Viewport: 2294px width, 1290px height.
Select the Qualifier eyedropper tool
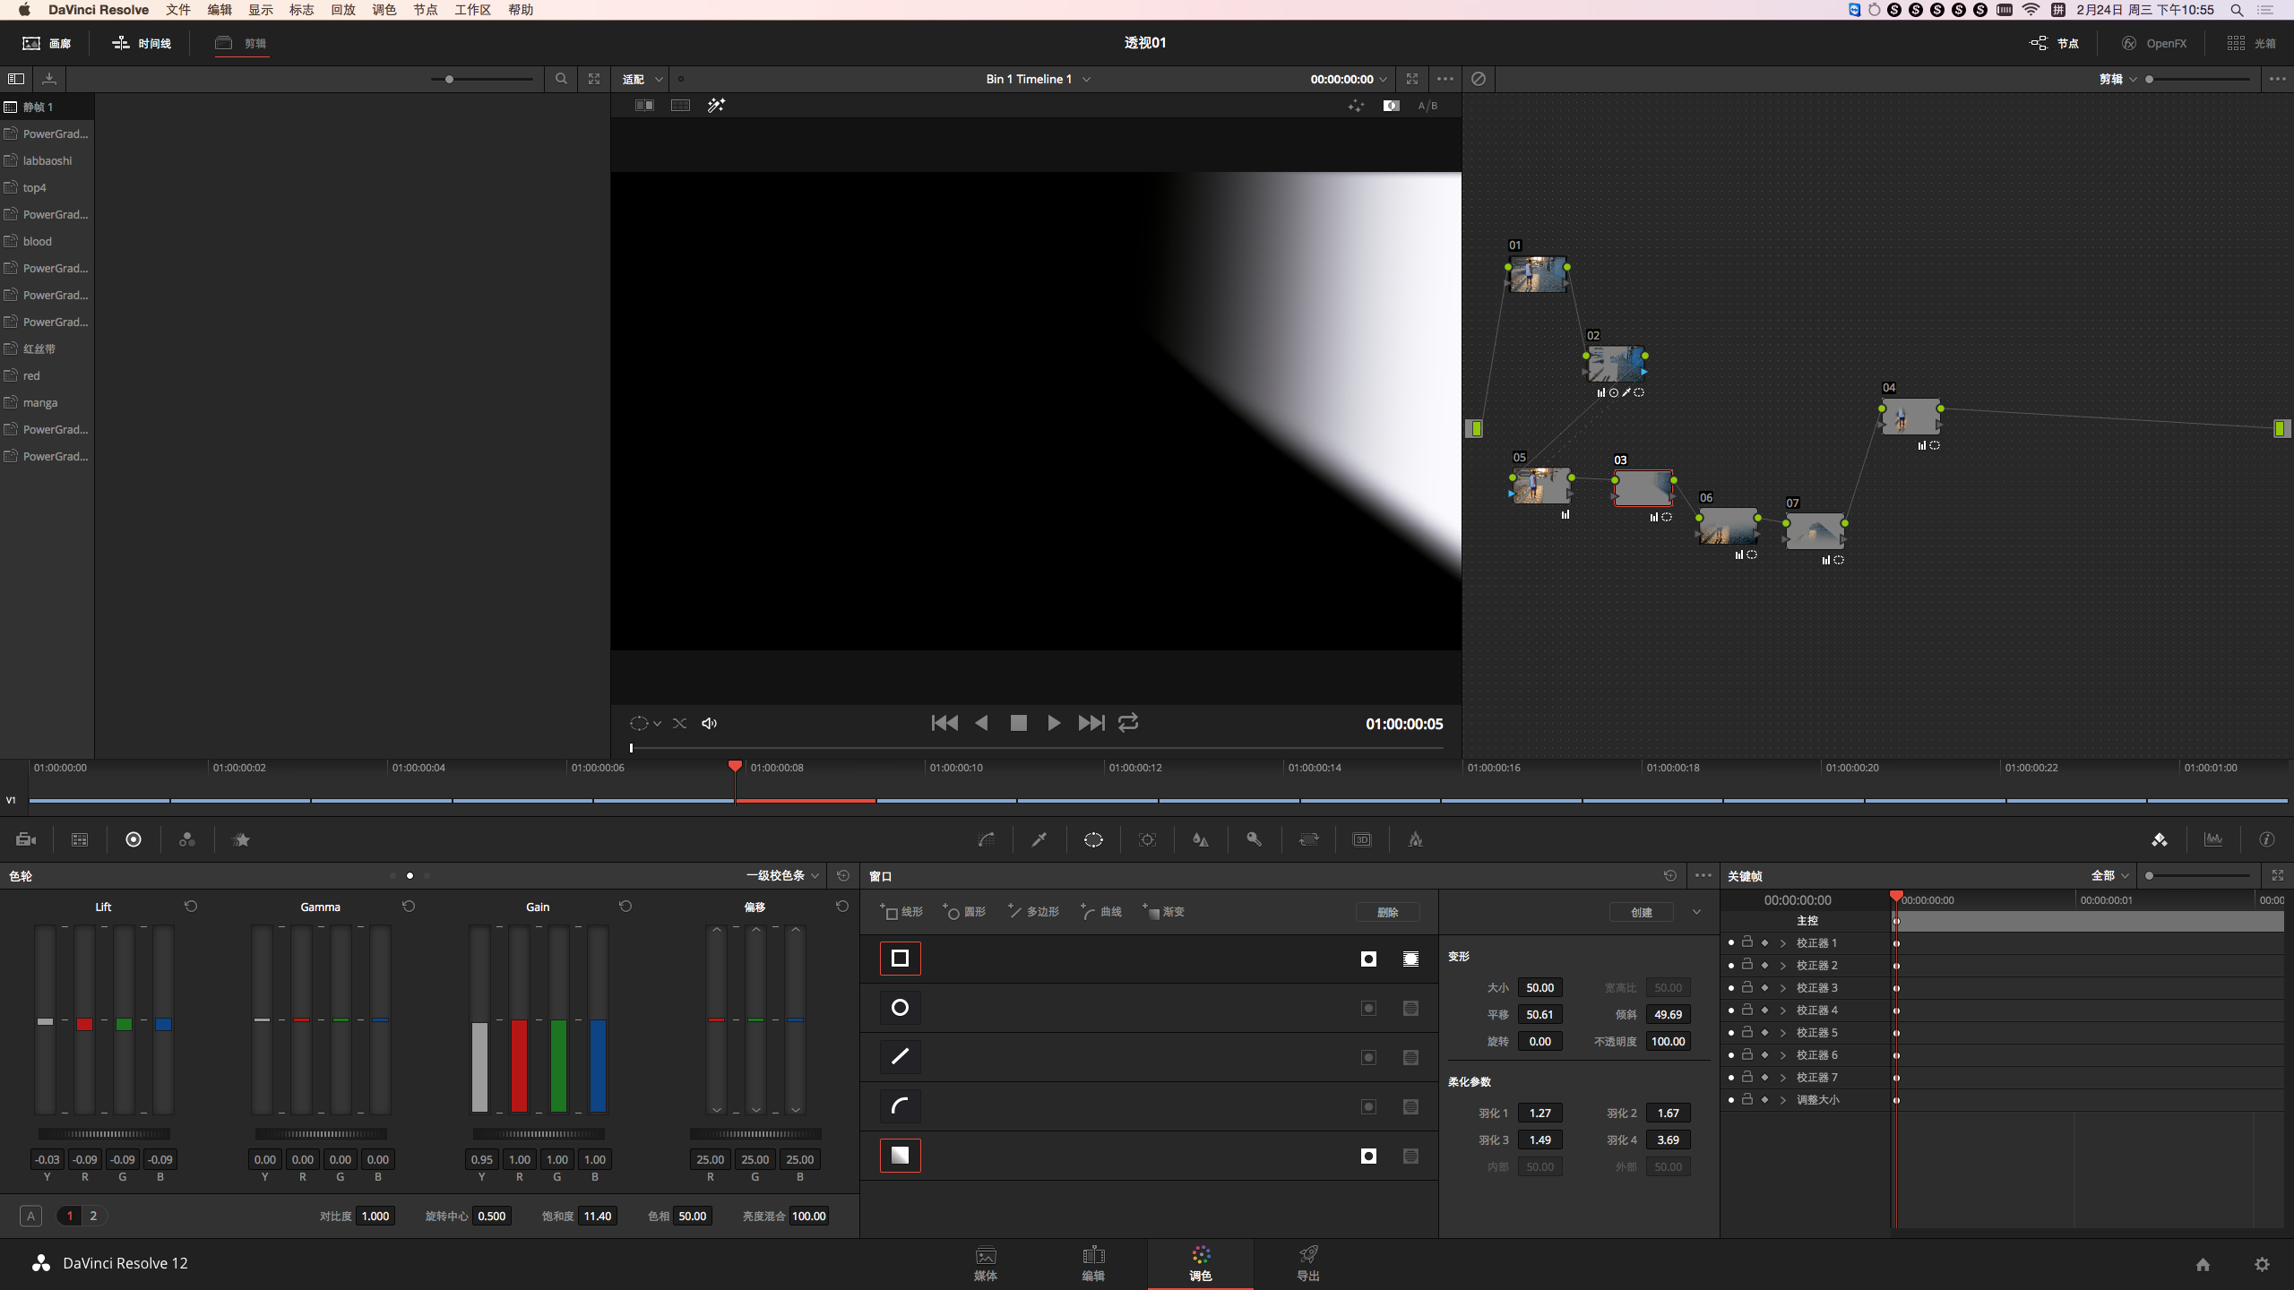point(1039,839)
